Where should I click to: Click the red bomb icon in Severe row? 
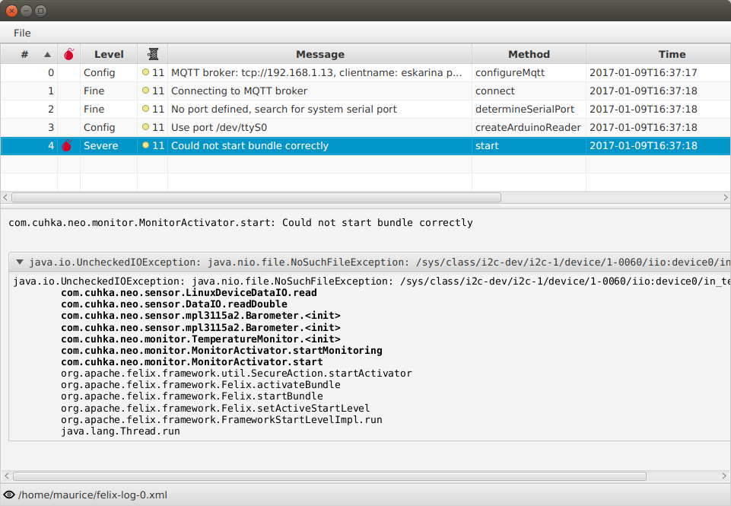[67, 145]
